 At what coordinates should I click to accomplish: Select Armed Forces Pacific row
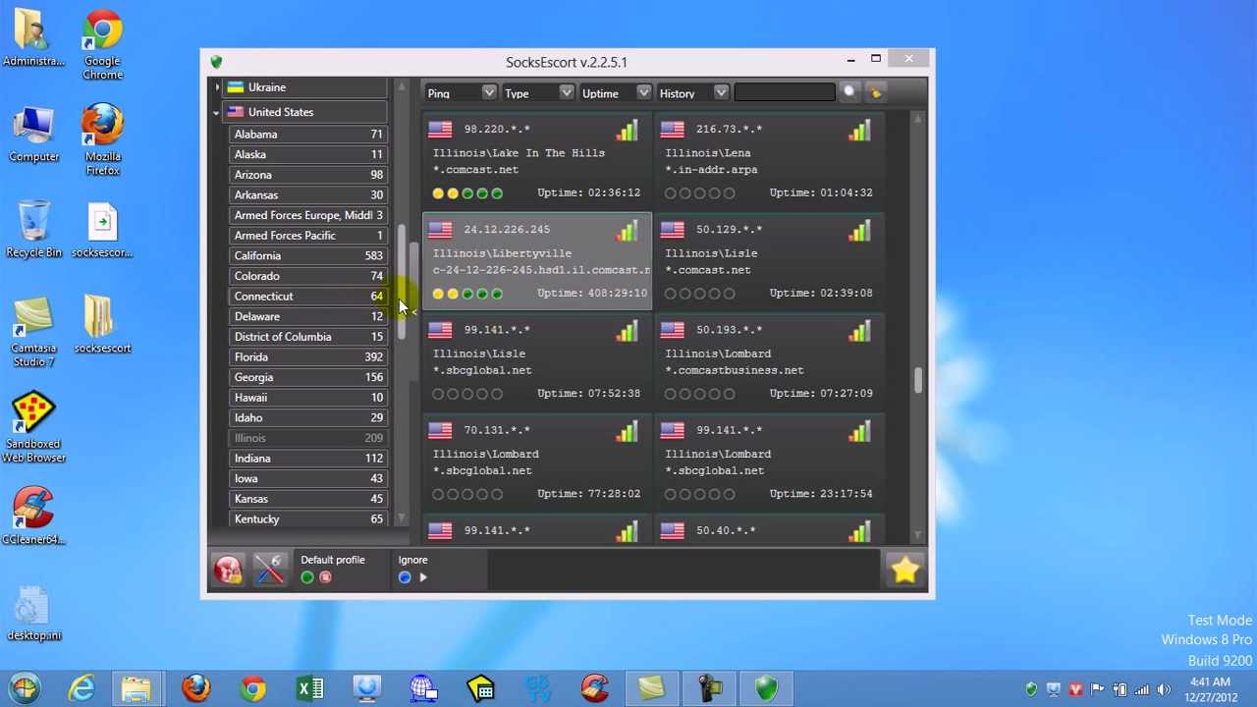(308, 236)
